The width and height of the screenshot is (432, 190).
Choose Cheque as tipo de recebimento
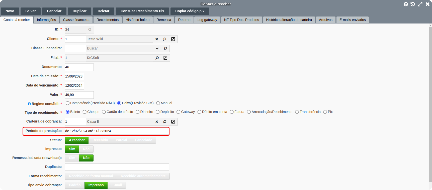point(84,112)
